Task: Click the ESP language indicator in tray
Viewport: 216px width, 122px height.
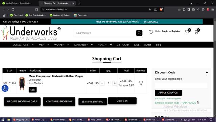Action: point(194,120)
